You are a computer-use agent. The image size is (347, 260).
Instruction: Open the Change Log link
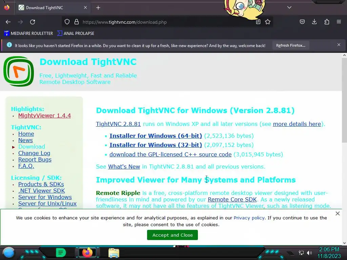[x=34, y=153]
